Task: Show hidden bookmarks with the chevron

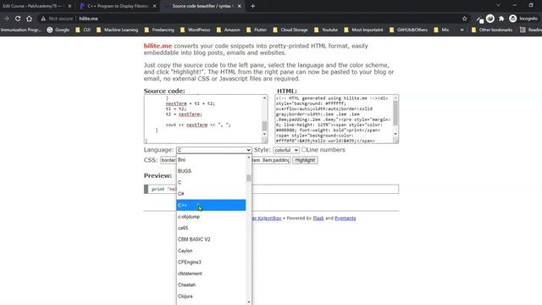Action: tap(462, 30)
